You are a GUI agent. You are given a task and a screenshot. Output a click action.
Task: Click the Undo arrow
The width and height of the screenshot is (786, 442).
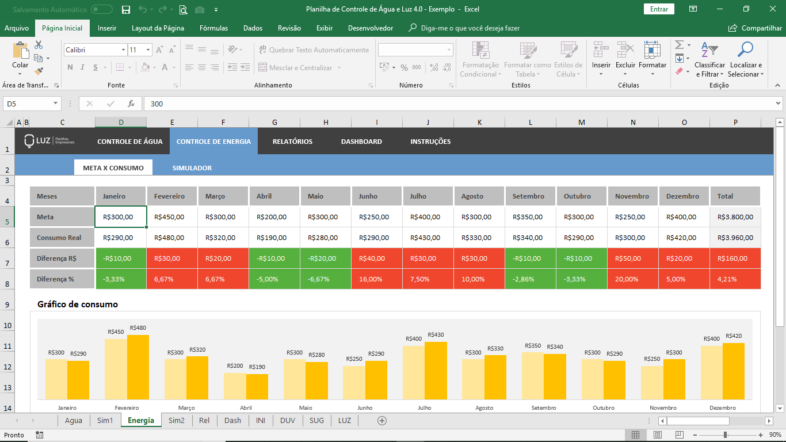[x=143, y=9]
